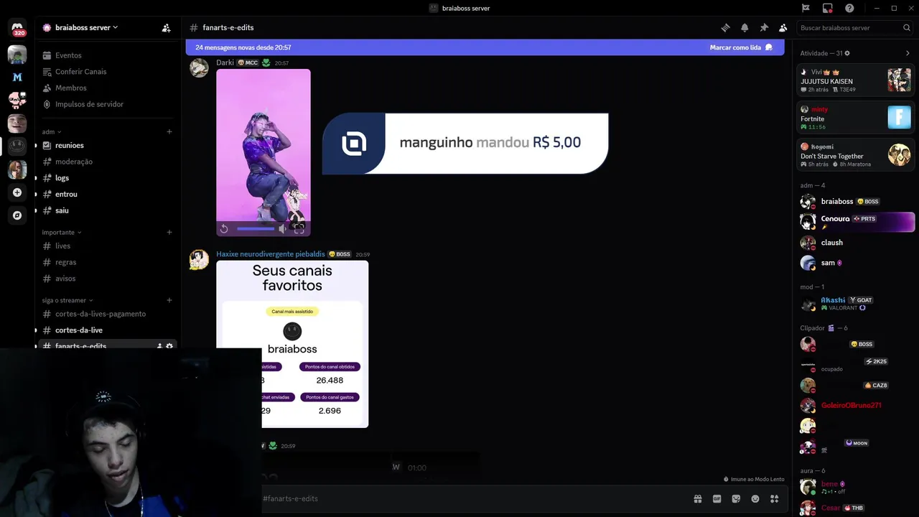
Task: Collapse the importante channel category
Action: pyautogui.click(x=61, y=232)
